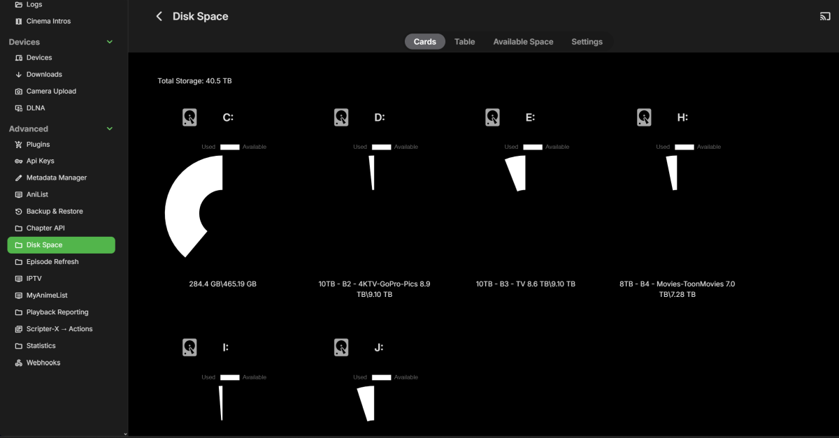Image resolution: width=839 pixels, height=438 pixels.
Task: Click the 'Disk Space' page title
Action: [201, 16]
